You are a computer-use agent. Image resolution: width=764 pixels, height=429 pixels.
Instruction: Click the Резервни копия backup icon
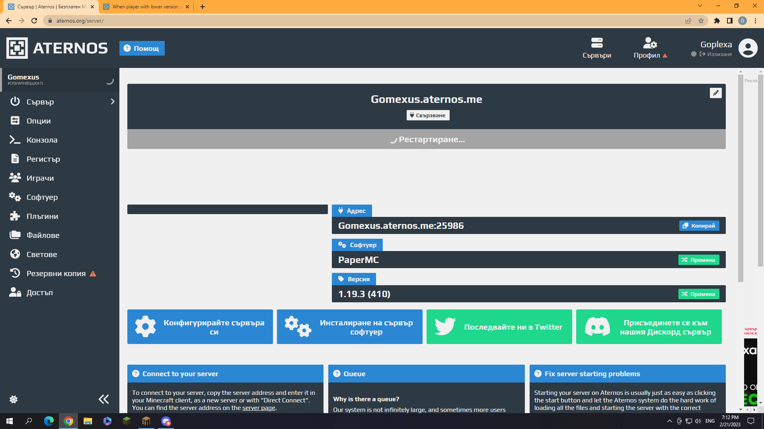[x=15, y=273]
